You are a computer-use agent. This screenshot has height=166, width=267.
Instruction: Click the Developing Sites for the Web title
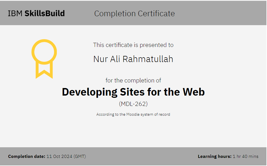133,92
